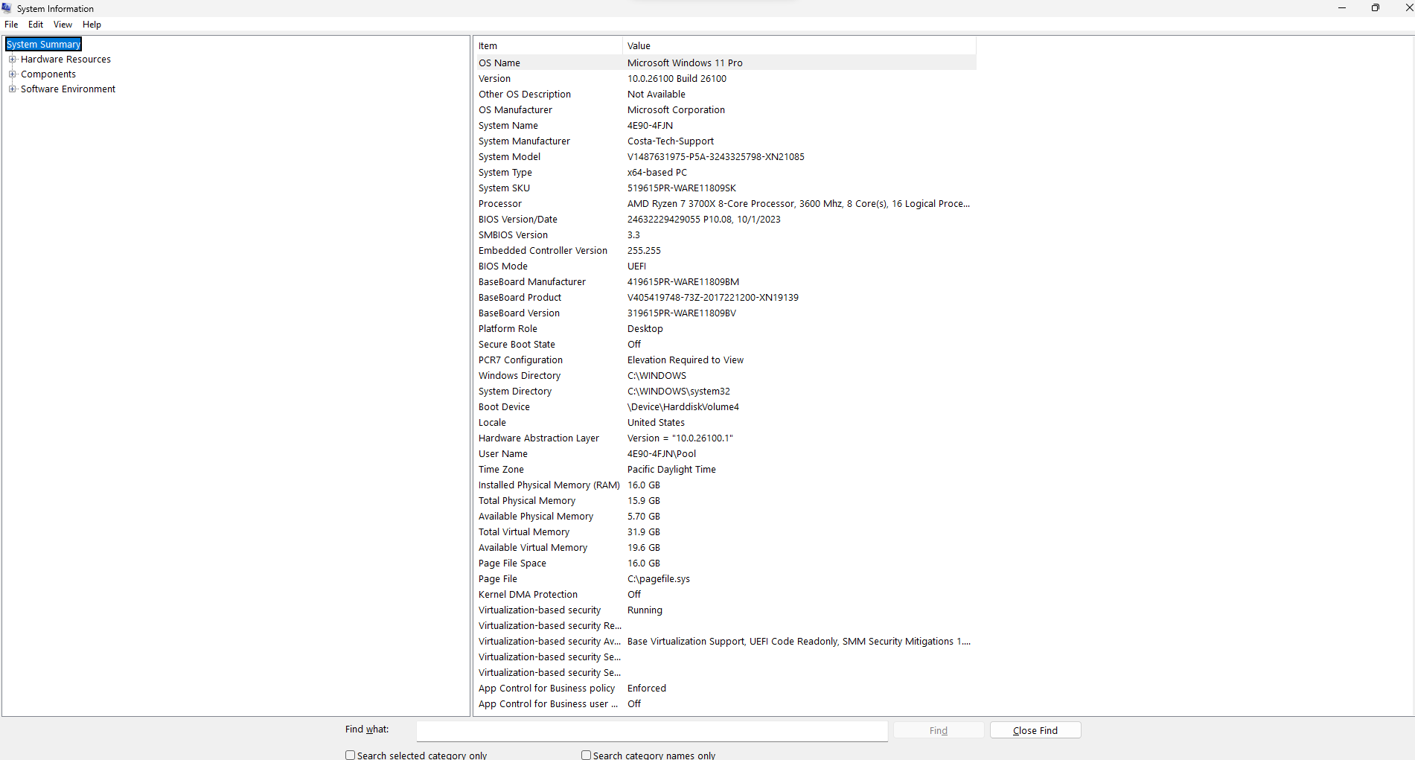Select the Kernel DMA Protection row
Screen dimensions: 1415x760
pos(725,595)
